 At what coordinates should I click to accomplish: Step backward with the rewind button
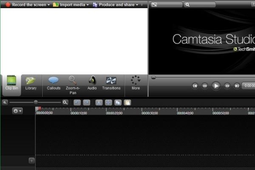click(204, 86)
